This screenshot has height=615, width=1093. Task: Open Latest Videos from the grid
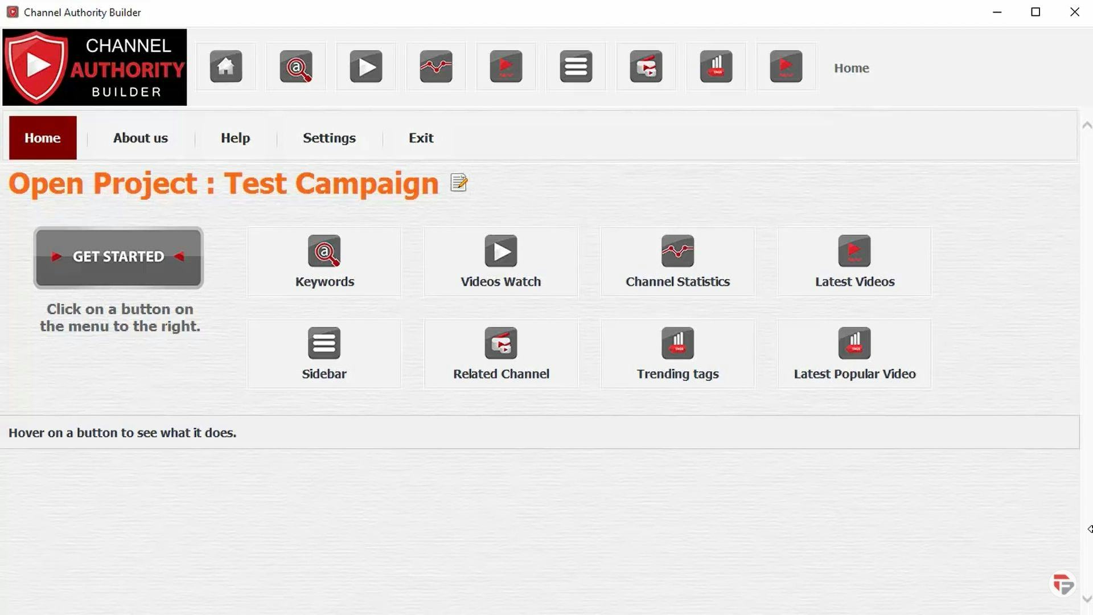click(854, 262)
